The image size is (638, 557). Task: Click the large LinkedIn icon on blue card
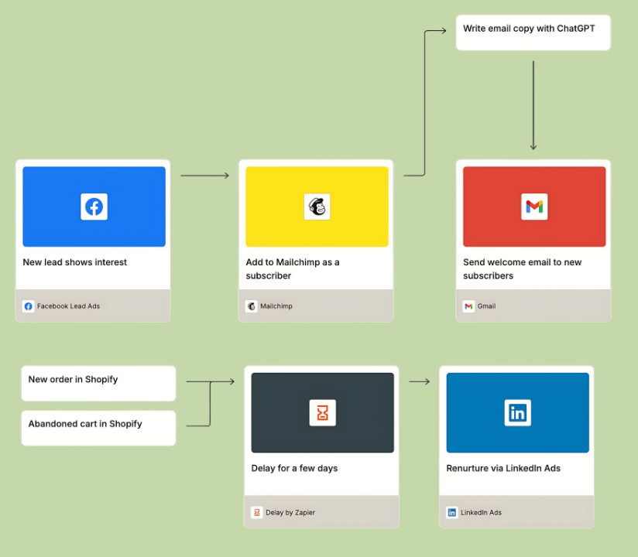coord(517,412)
